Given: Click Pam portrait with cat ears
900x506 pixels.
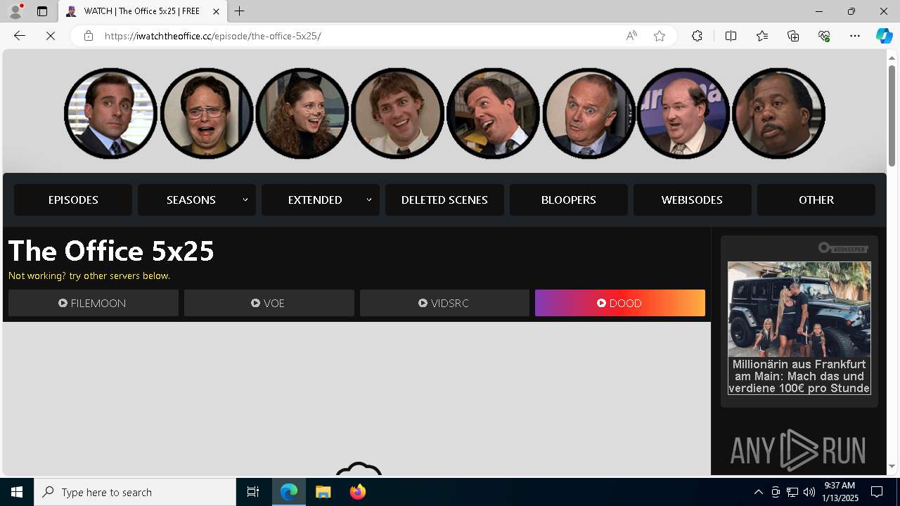Looking at the screenshot, I should click(302, 113).
